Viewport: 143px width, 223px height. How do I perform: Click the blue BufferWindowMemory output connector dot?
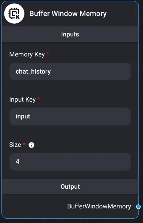(x=138, y=207)
